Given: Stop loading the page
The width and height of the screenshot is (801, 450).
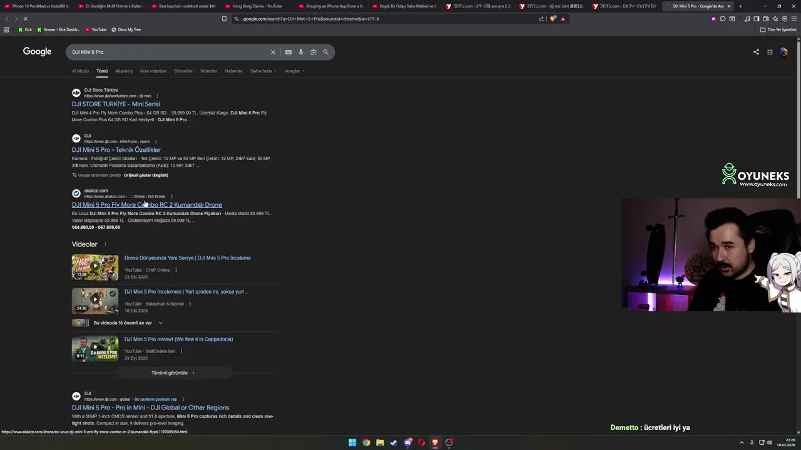Looking at the screenshot, I should click(25, 19).
